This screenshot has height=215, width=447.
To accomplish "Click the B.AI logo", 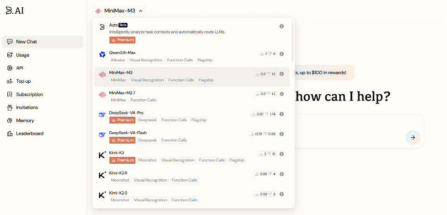I will tap(15, 11).
